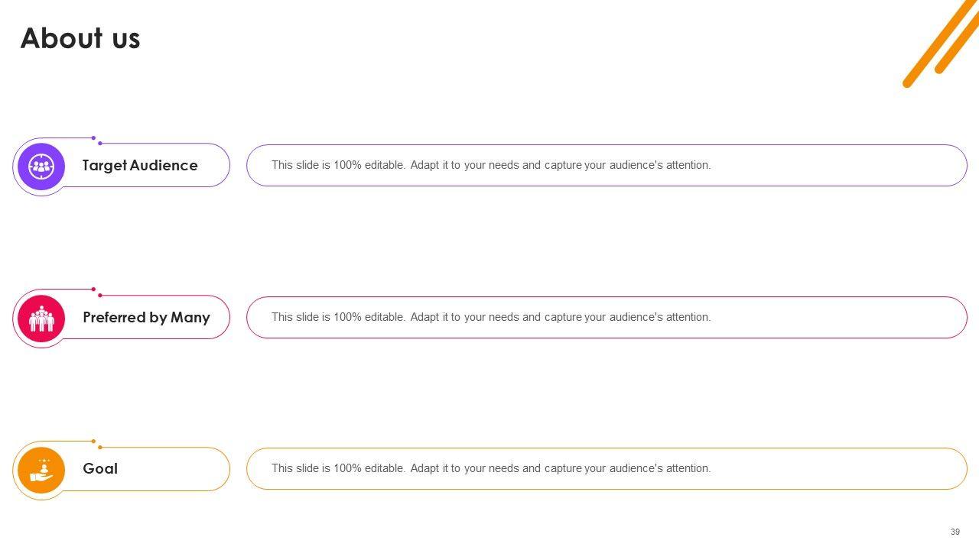Image resolution: width=979 pixels, height=550 pixels.
Task: Select the "About us" slide title
Action: [x=80, y=38]
